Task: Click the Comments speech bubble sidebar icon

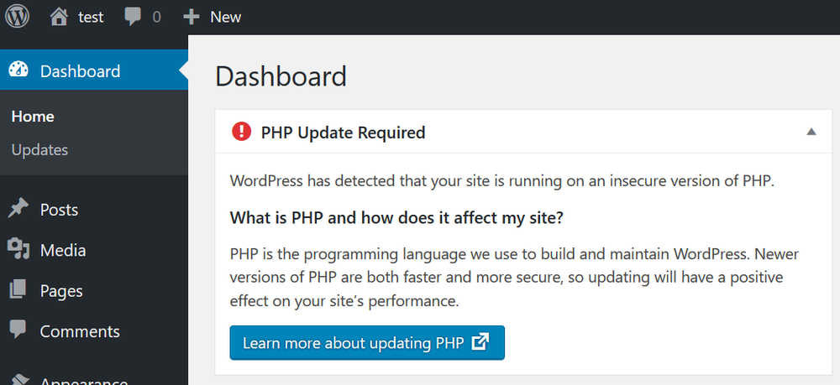Action: tap(18, 329)
